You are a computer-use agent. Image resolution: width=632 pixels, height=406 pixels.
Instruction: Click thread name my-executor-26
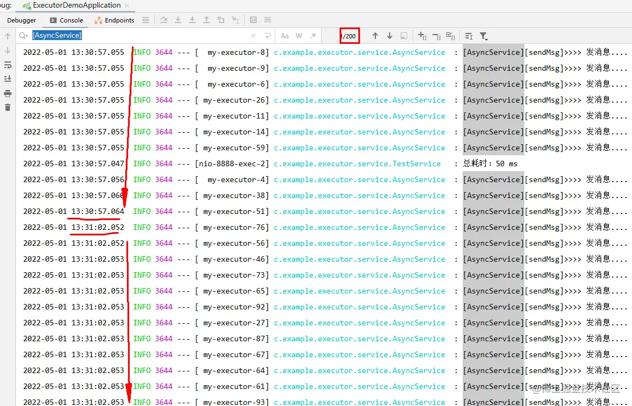[234, 100]
